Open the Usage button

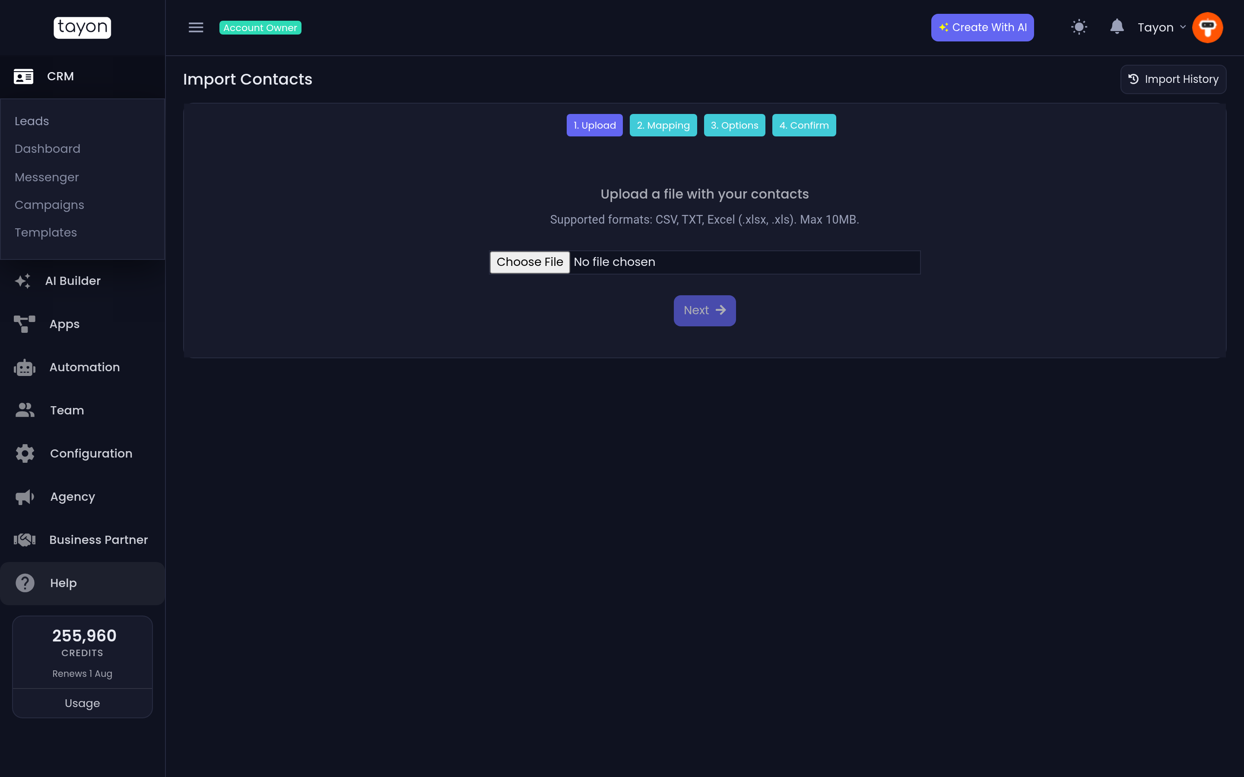(82, 703)
